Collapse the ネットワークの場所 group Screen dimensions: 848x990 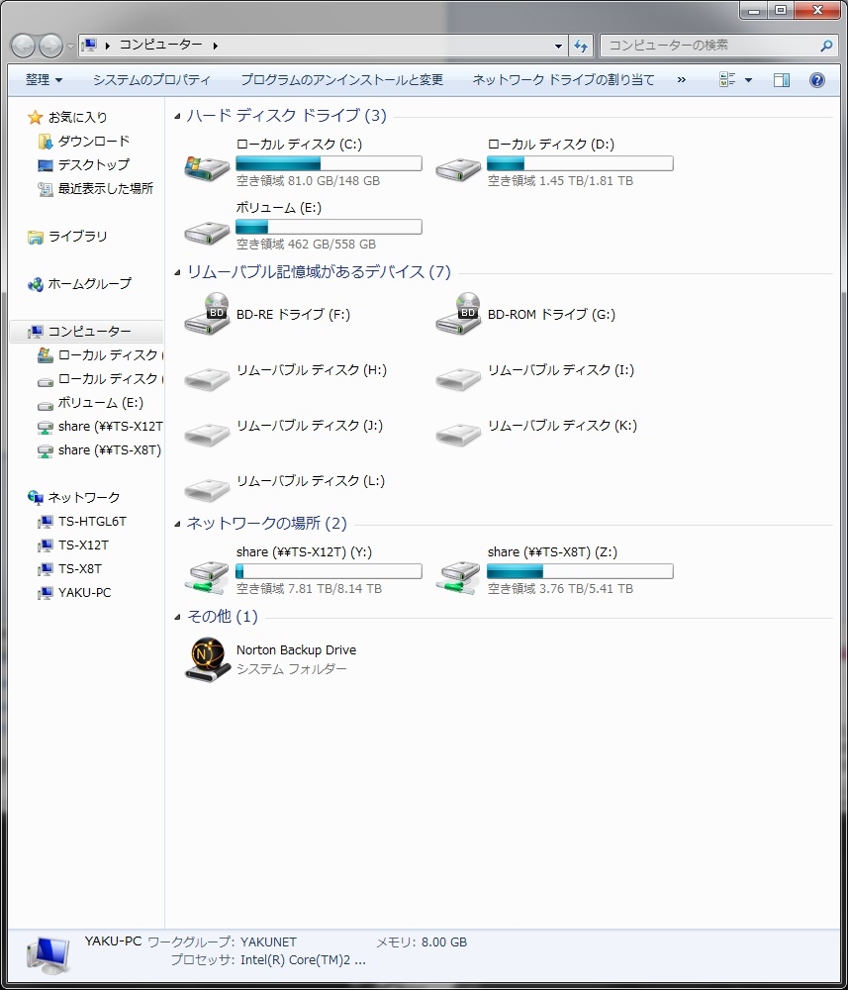tap(178, 524)
